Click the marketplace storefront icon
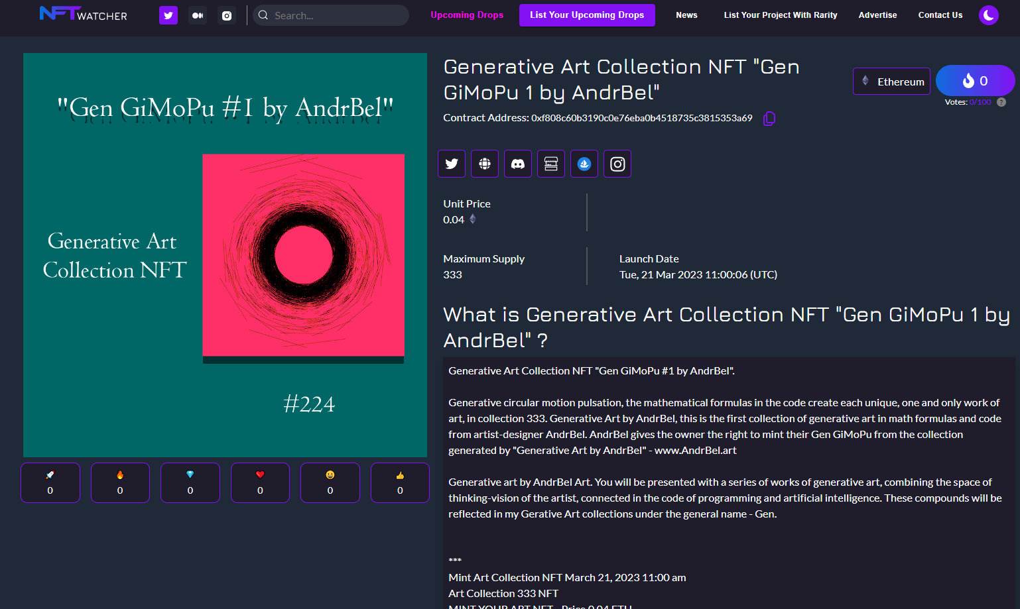Image resolution: width=1020 pixels, height=609 pixels. 551,164
